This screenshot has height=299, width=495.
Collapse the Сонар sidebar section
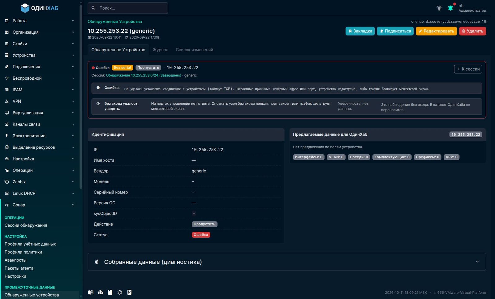pyautogui.click(x=40, y=205)
